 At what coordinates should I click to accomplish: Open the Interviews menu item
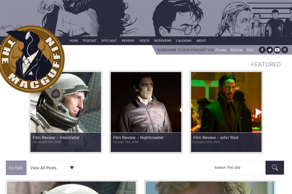point(163,41)
